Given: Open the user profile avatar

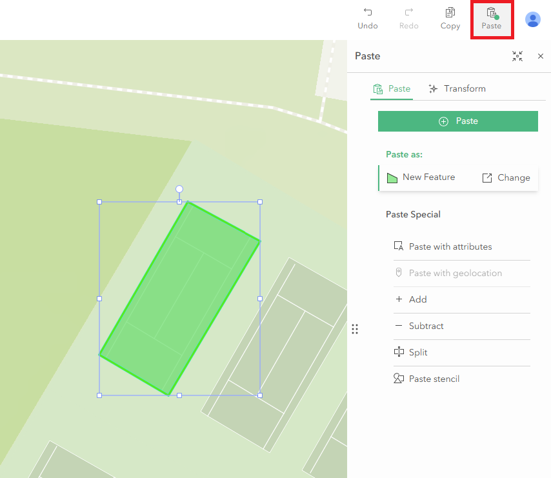Looking at the screenshot, I should click(x=533, y=19).
